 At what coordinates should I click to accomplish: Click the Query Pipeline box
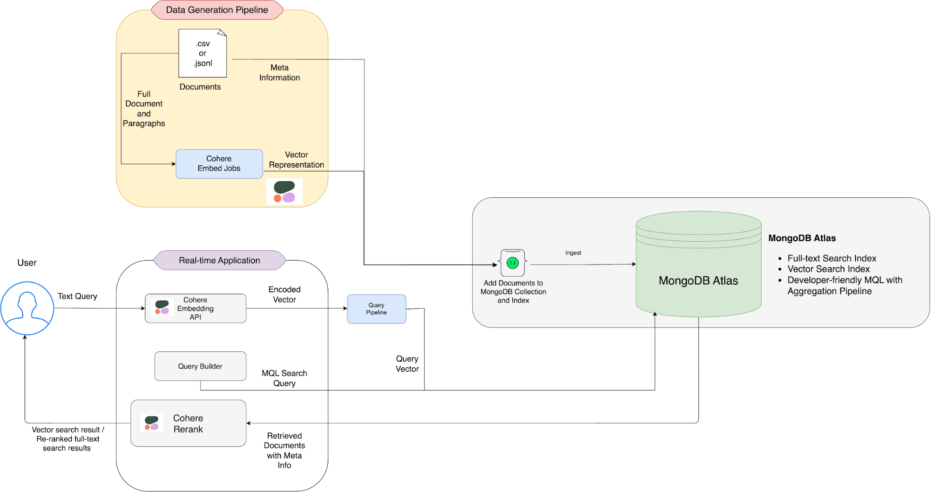pos(376,309)
